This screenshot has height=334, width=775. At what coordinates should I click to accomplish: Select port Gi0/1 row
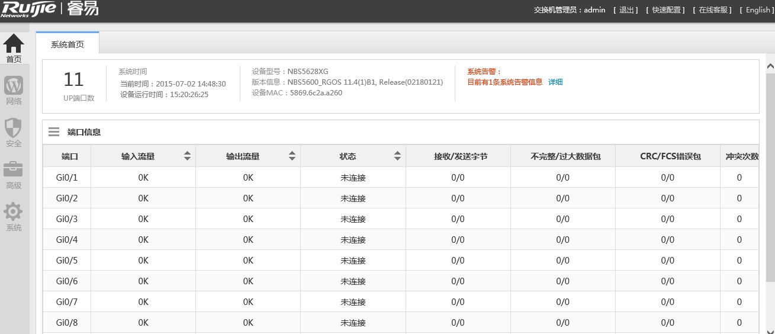click(x=401, y=178)
